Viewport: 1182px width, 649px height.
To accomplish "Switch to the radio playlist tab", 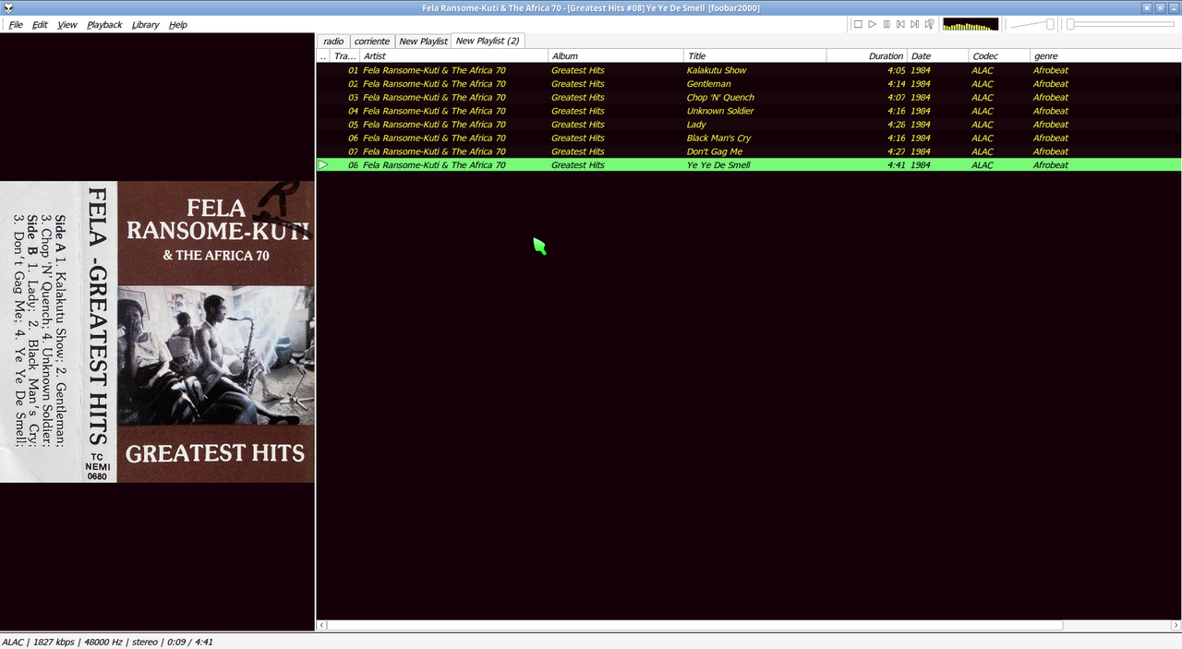I will point(333,42).
